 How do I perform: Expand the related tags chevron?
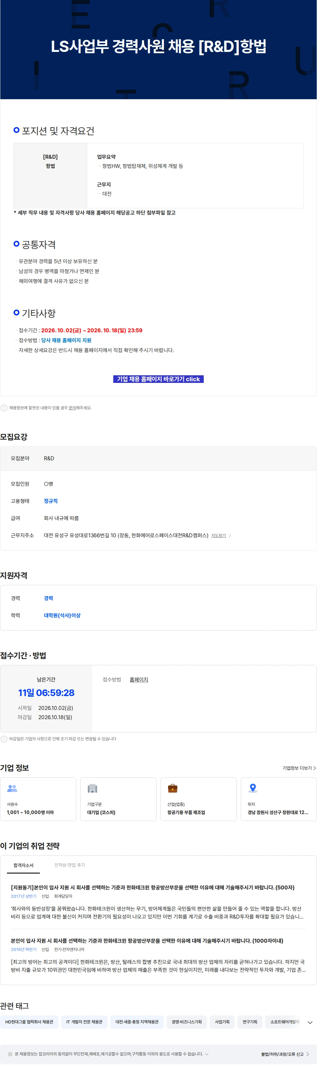310,1022
